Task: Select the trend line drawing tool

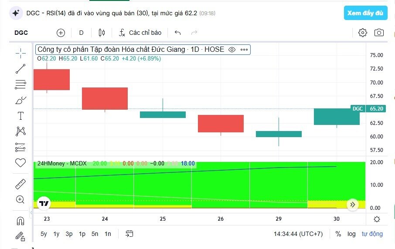Action: (20, 69)
